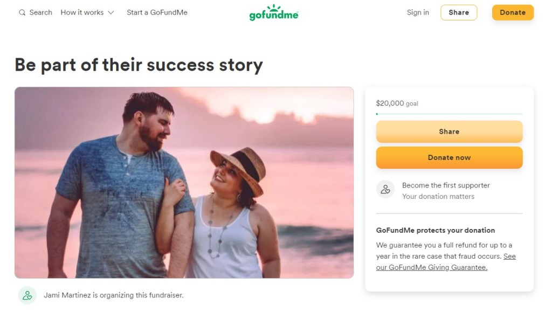
Task: Click the Sign in link
Action: tap(418, 12)
